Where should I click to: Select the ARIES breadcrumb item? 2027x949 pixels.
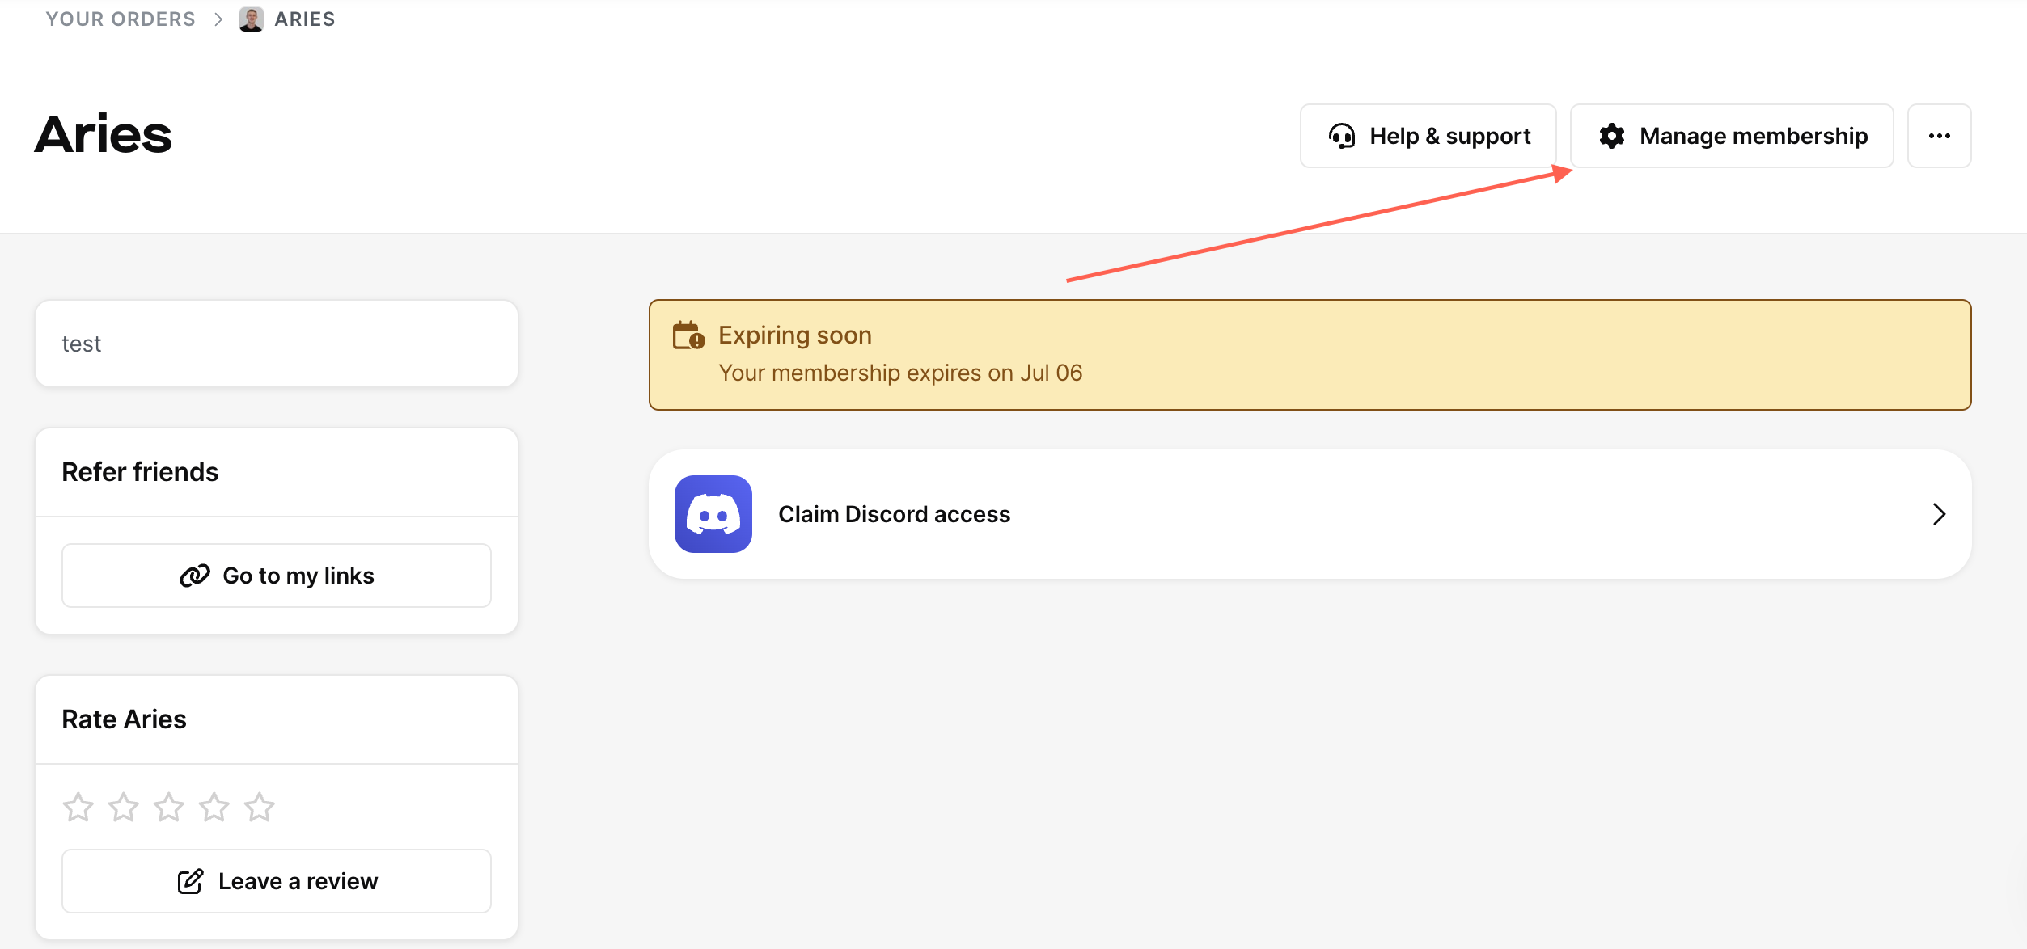[304, 19]
